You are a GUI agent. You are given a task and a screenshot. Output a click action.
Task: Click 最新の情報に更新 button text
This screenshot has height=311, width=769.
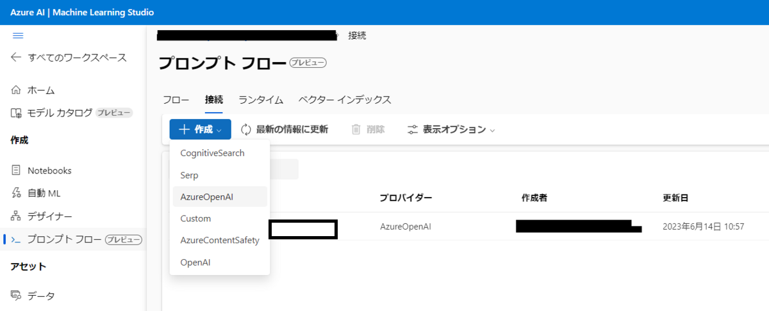[292, 129]
